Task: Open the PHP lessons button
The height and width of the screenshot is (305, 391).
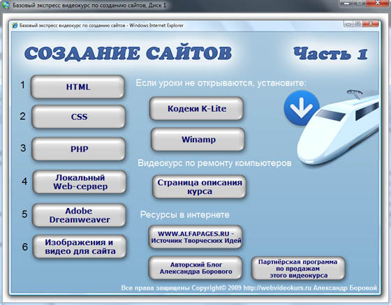Action: (79, 149)
